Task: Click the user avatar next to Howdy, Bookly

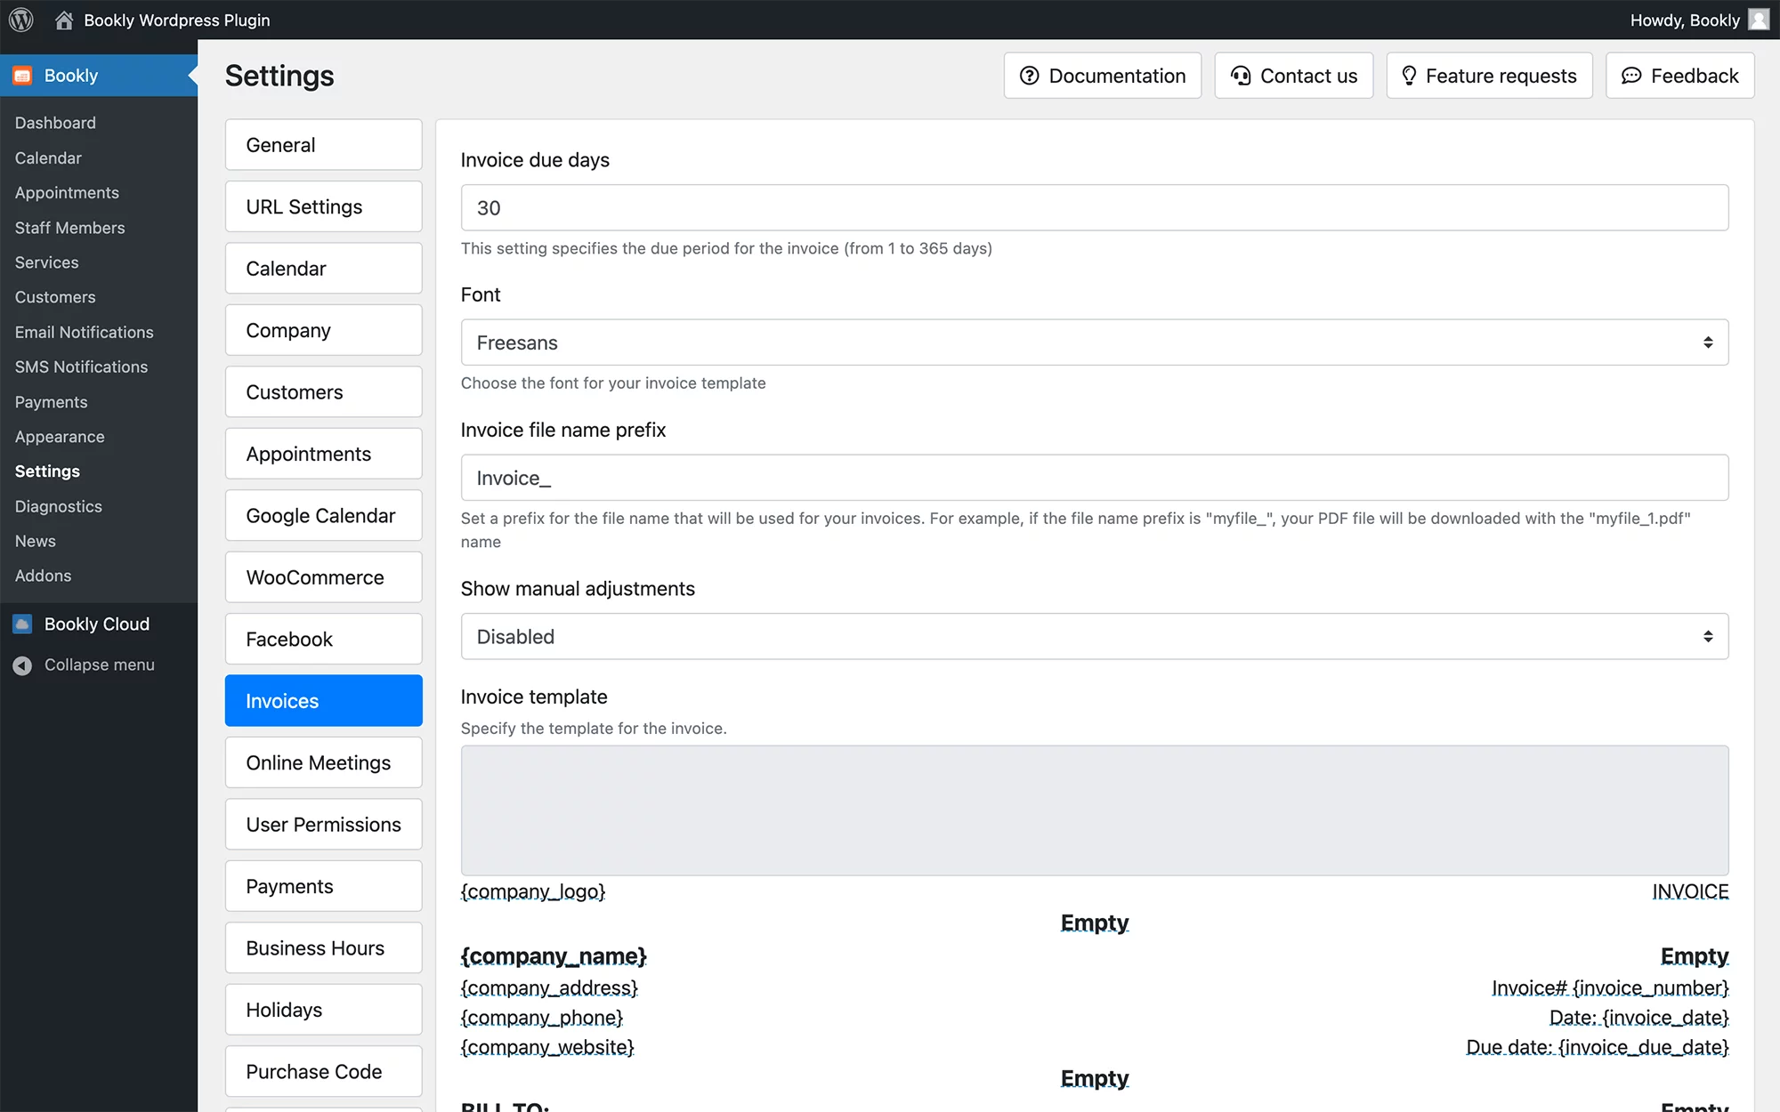Action: pyautogui.click(x=1759, y=20)
